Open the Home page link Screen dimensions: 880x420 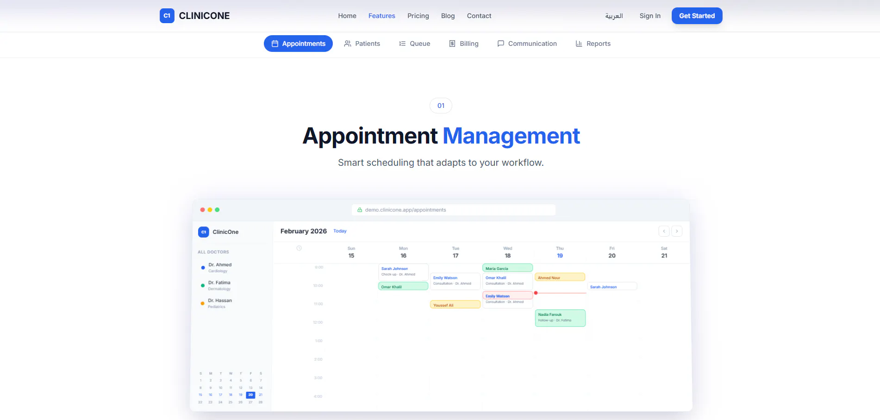pyautogui.click(x=347, y=16)
